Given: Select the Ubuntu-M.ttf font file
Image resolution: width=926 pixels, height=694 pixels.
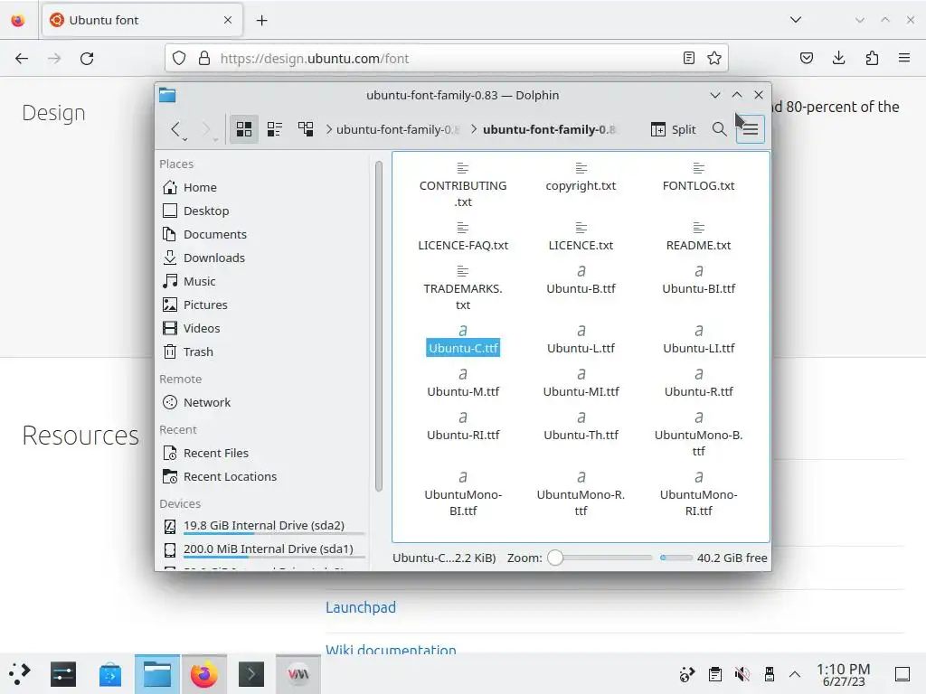Looking at the screenshot, I should 463,383.
